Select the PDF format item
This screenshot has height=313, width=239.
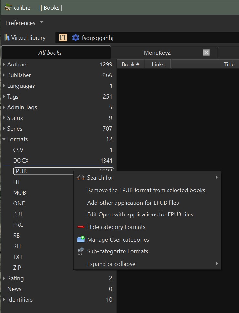pos(18,214)
